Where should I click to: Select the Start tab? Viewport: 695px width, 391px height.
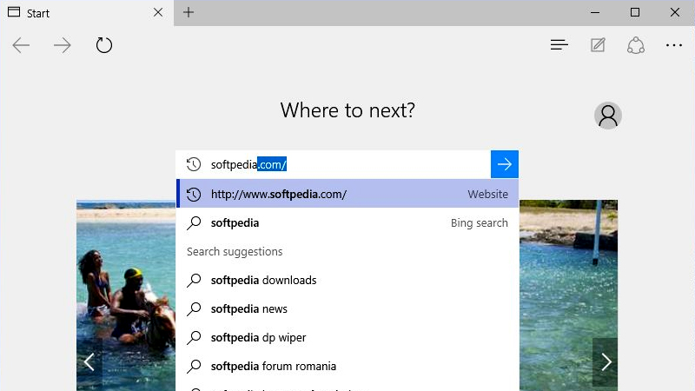(x=69, y=13)
